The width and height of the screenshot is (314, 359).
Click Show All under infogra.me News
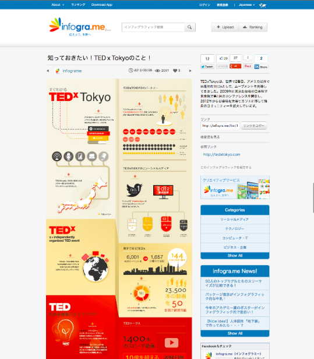(x=235, y=333)
